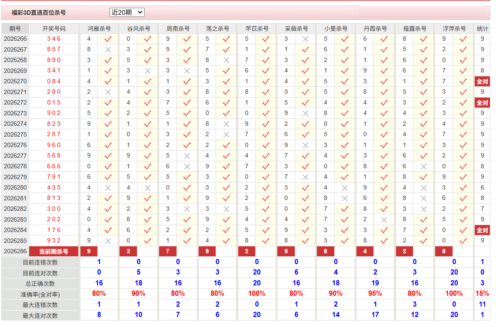Click the check mark for 周南杀号 in row 2026281
This screenshot has height=327, width=496.
[x=187, y=198]
